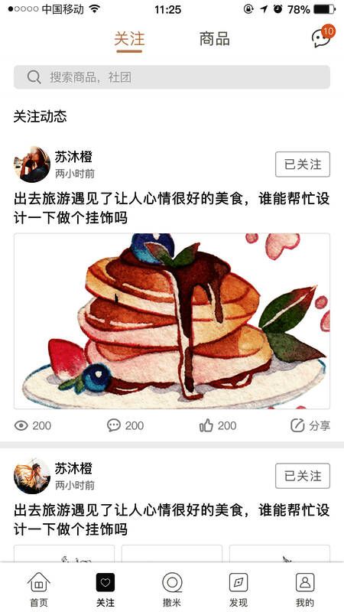Select the 关注 heart icon in bottom bar
This screenshot has height=612, width=344.
coord(105,582)
